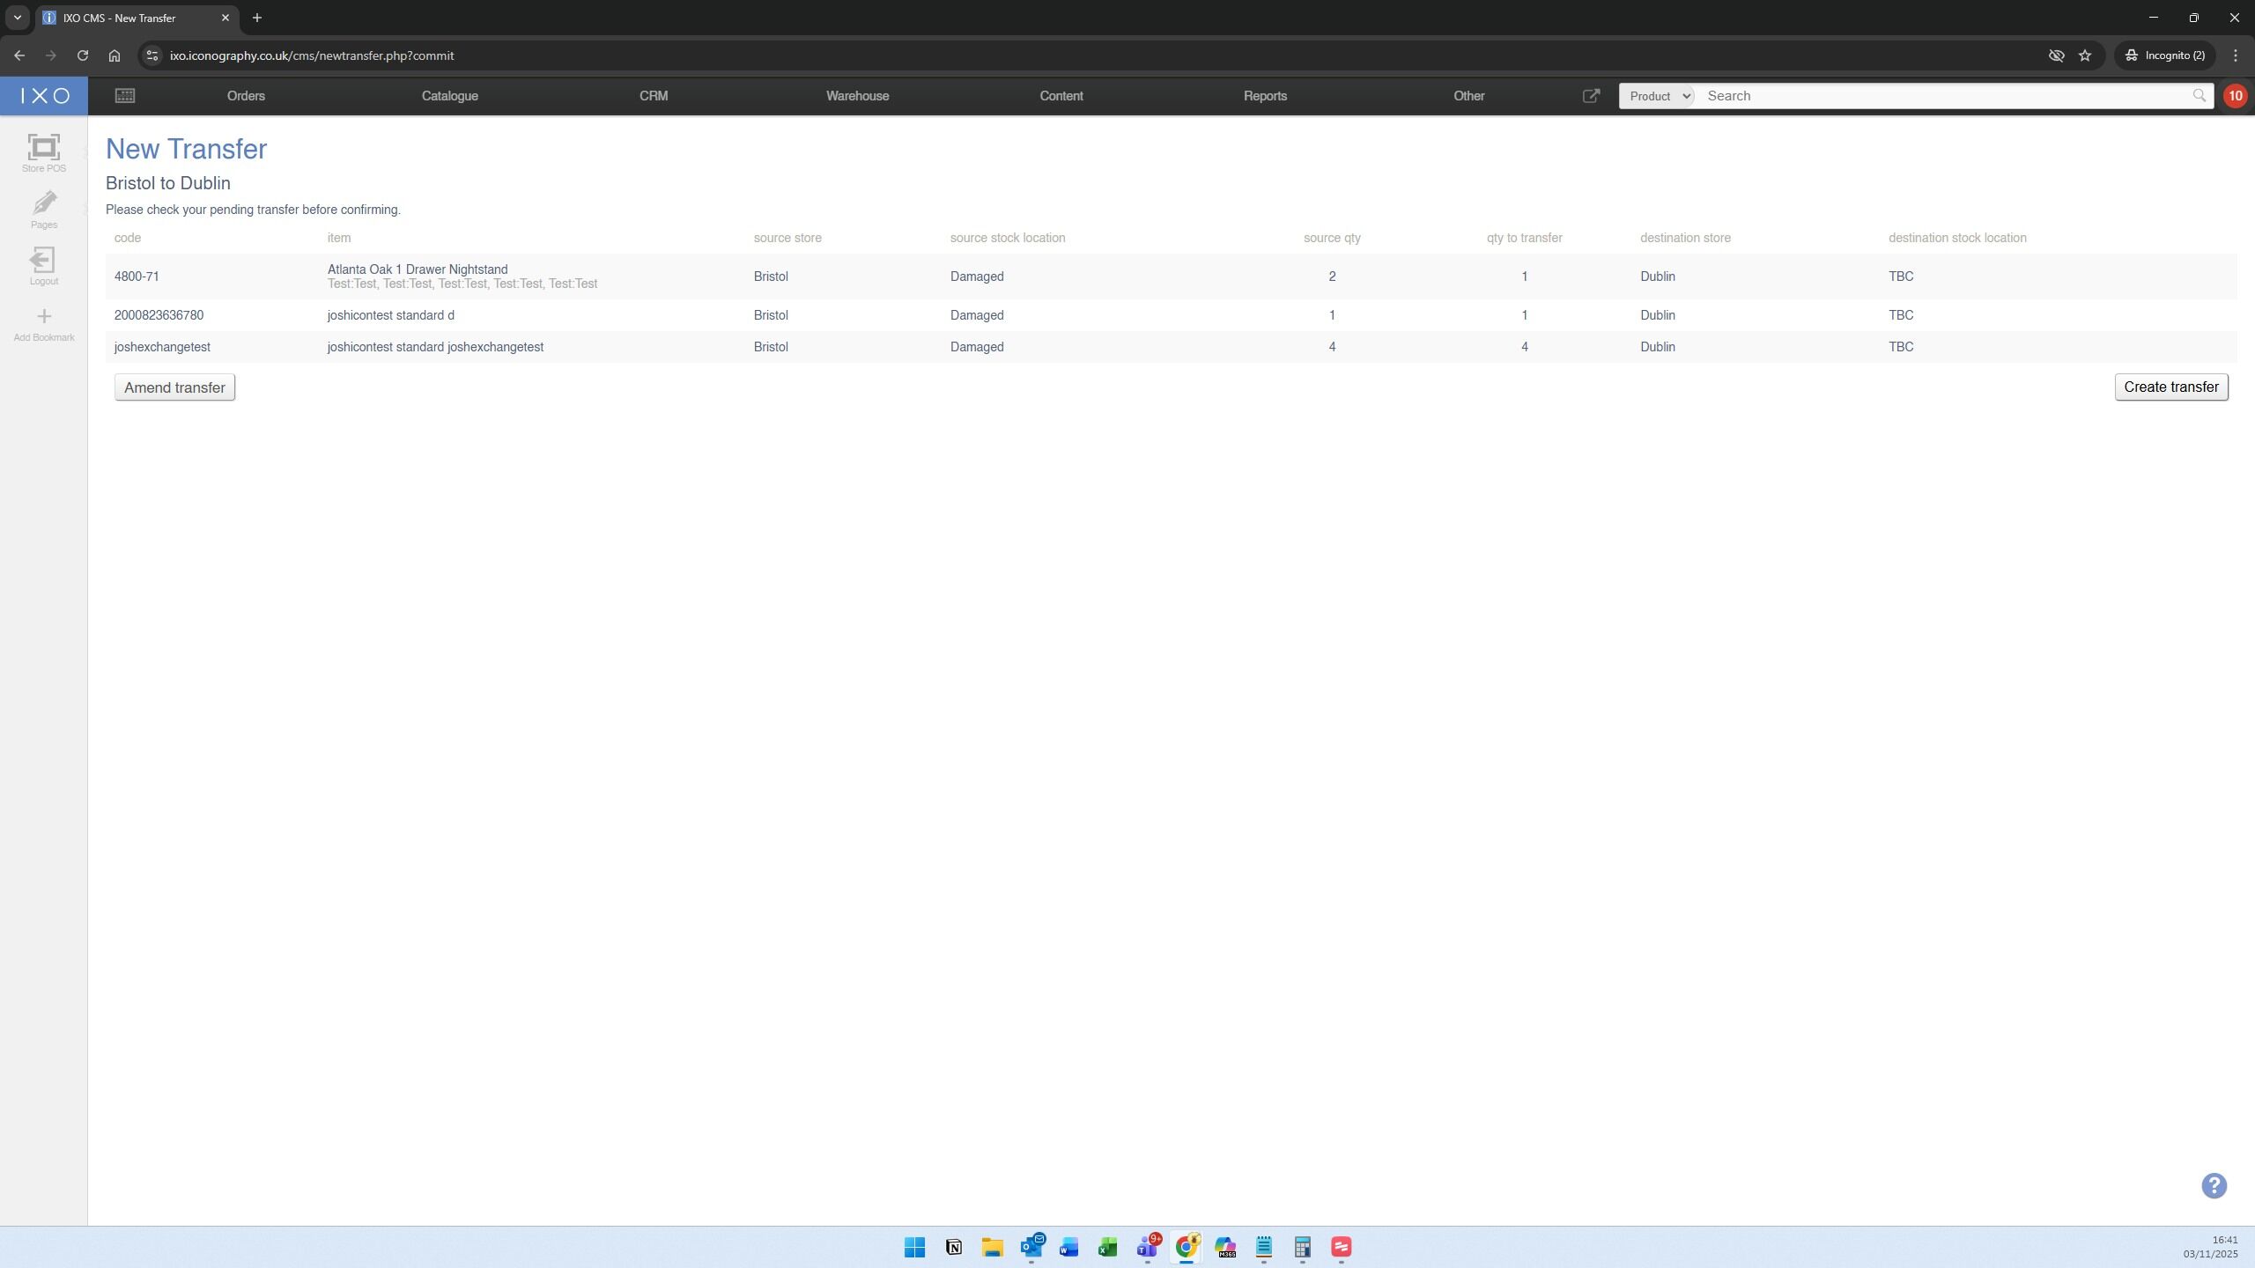
Task: Bookmark page with the star icon
Action: [2085, 55]
